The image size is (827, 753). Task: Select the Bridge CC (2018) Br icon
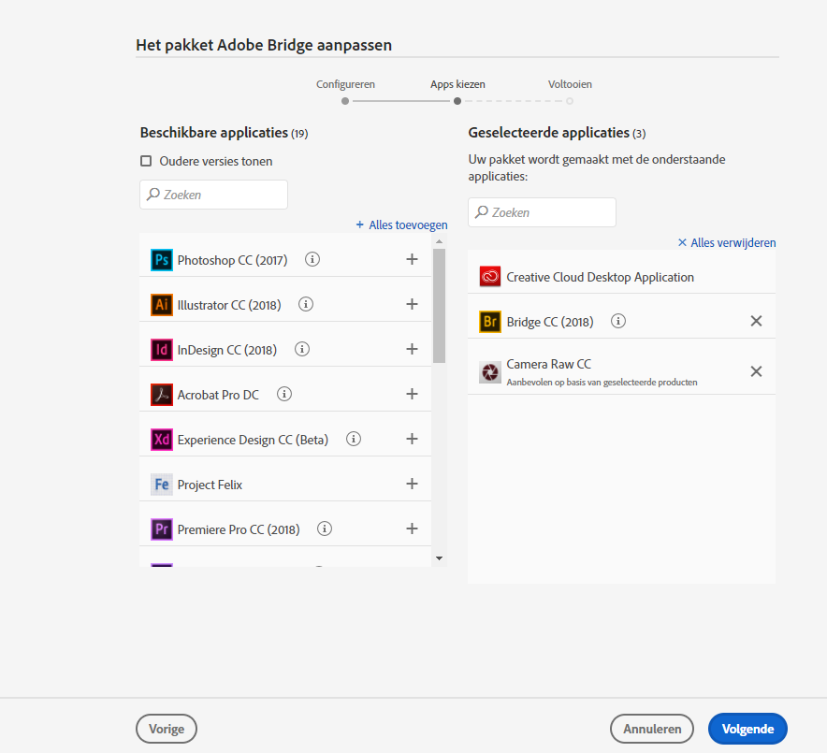click(x=490, y=321)
